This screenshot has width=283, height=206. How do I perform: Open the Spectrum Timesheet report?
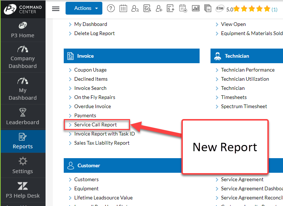[x=244, y=106]
